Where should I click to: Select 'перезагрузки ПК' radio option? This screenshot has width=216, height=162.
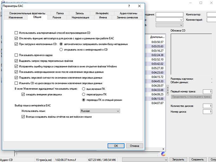click(x=84, y=94)
